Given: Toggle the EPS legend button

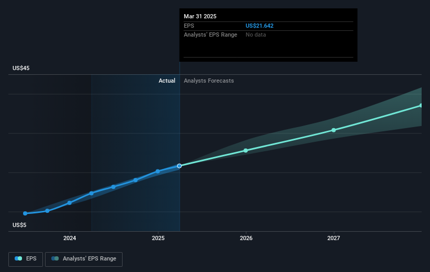Looking at the screenshot, I should (26, 259).
